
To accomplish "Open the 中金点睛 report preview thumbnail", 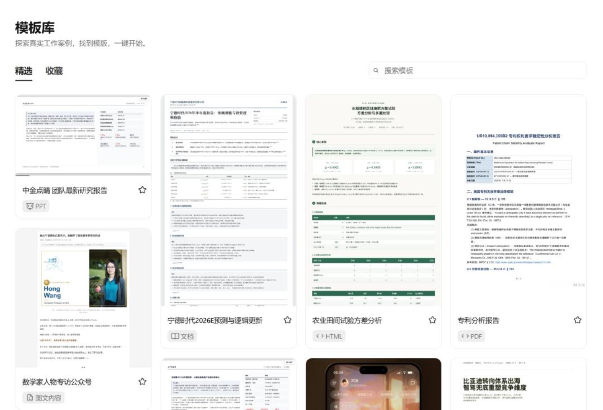I will point(83,135).
